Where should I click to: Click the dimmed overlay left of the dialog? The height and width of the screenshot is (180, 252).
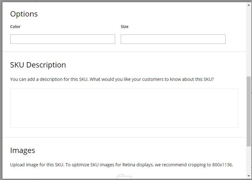(x=1, y=90)
